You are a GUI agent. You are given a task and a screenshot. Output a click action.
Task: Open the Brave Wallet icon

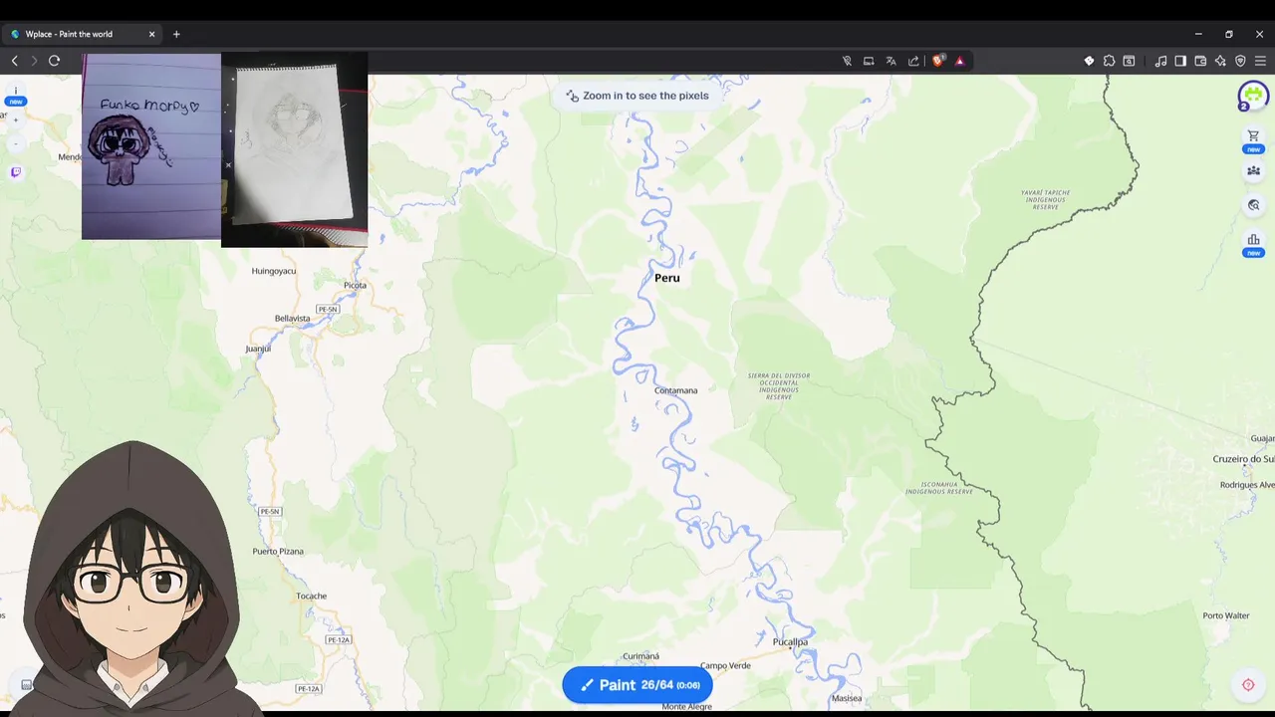(1200, 61)
